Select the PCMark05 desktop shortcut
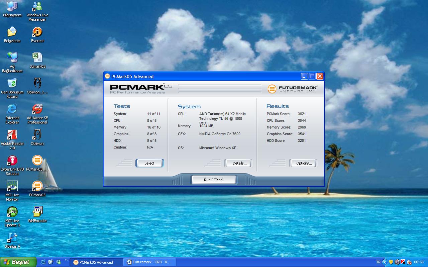428x267 pixels. point(37,189)
